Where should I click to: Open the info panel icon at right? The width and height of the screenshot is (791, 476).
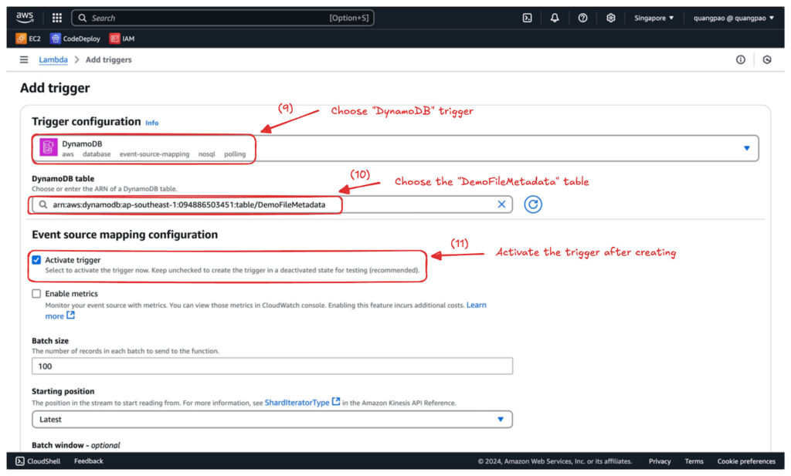[x=740, y=59]
